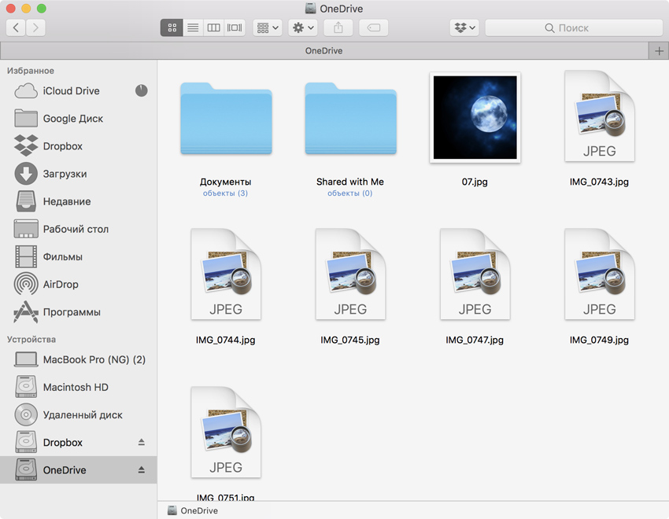669x519 pixels.
Task: Eject the Dropbox volume in sidebar
Action: (142, 442)
